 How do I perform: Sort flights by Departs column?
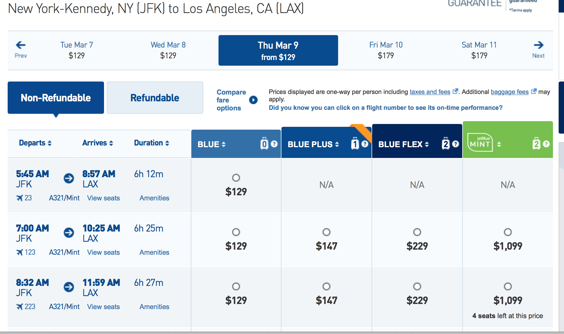[35, 143]
